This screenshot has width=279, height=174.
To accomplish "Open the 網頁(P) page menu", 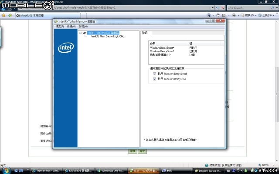I will tap(248, 15).
